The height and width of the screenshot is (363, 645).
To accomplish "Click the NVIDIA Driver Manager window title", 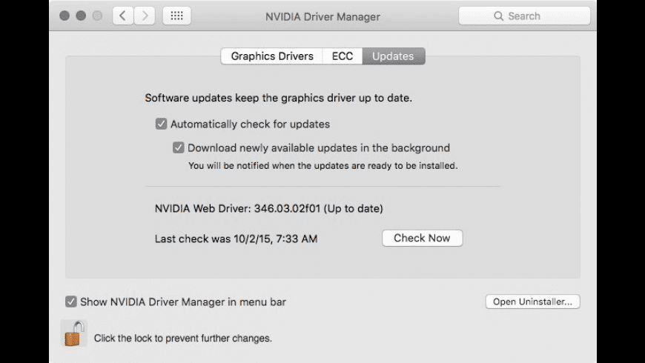I will (322, 16).
